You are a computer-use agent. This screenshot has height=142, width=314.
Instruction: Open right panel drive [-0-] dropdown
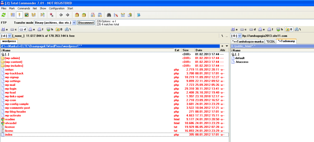pyautogui.click(x=240, y=36)
